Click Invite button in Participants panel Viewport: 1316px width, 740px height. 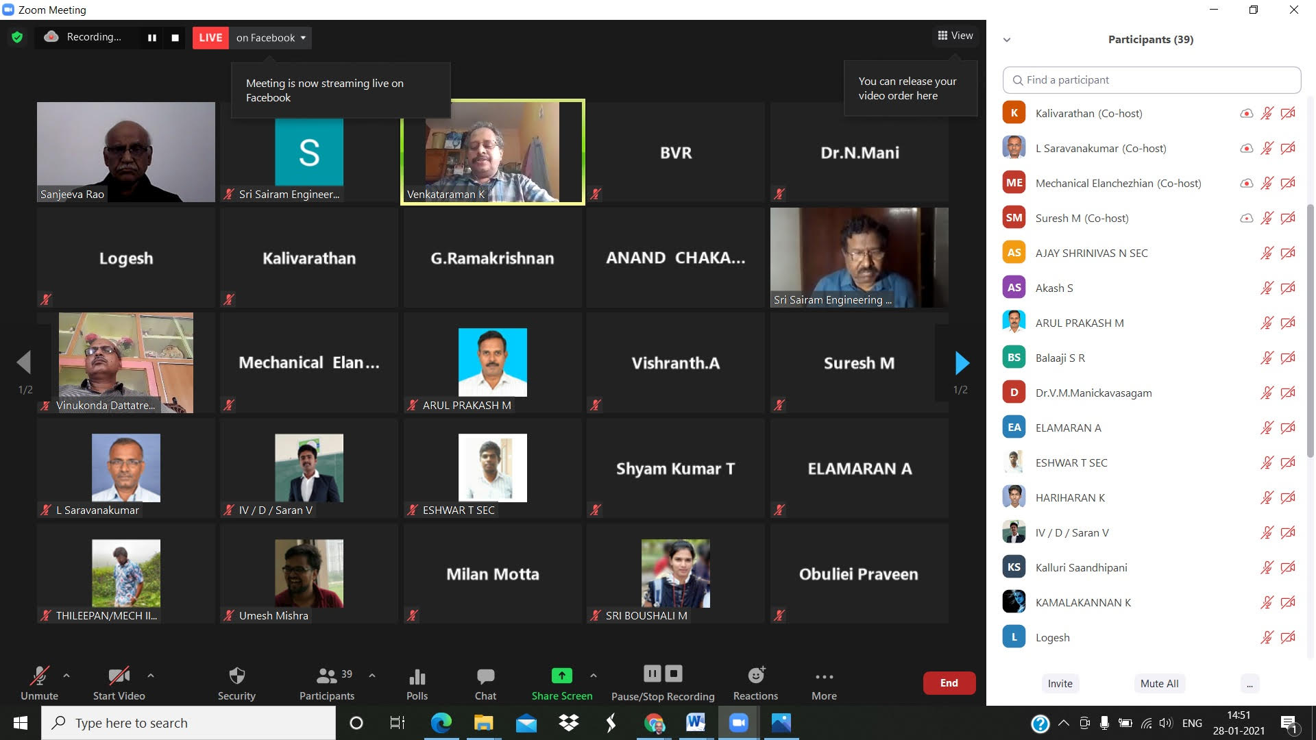pos(1060,684)
